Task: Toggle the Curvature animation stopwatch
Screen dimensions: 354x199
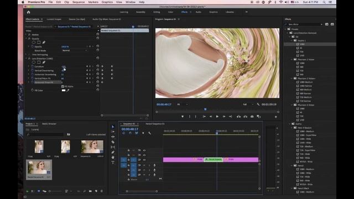Action: (32, 66)
